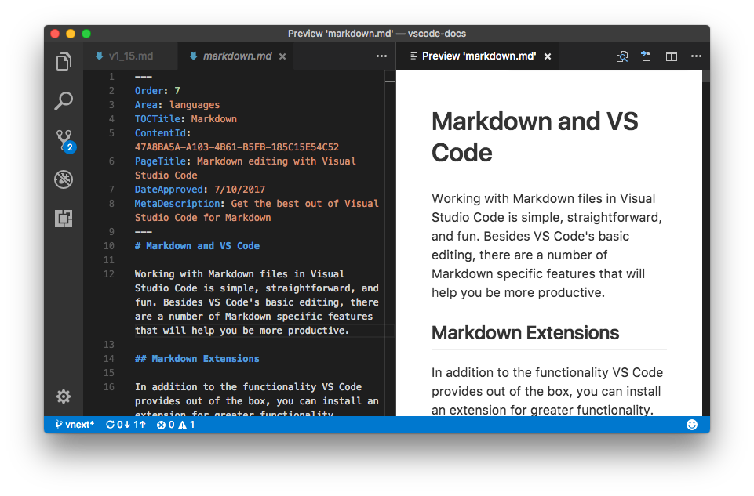Open the Explorer icon in the activity bar
This screenshot has height=496, width=754.
(64, 61)
